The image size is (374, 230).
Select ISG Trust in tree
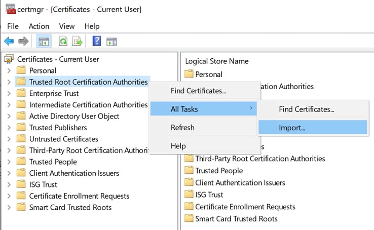43,184
